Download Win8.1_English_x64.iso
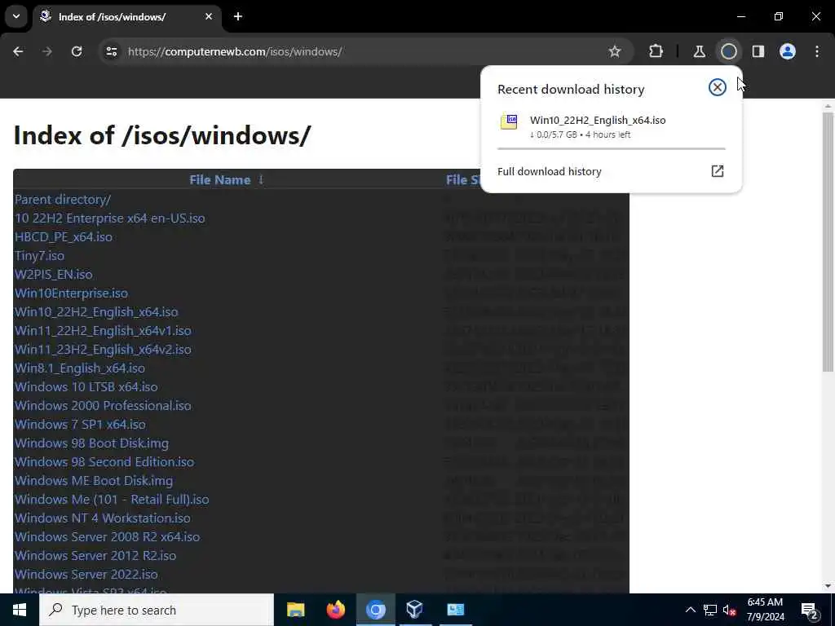The height and width of the screenshot is (626, 835). point(80,368)
